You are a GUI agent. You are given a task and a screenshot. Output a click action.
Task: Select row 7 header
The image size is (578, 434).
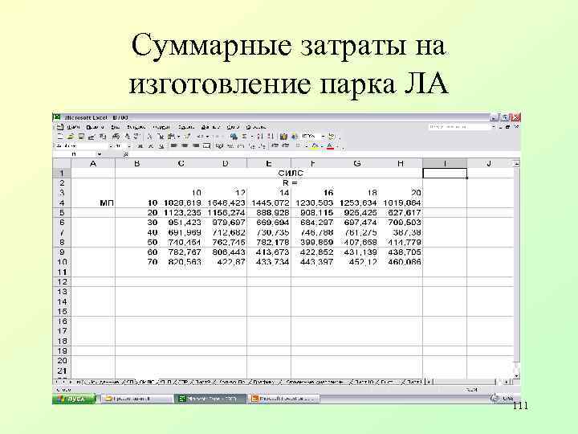62,232
